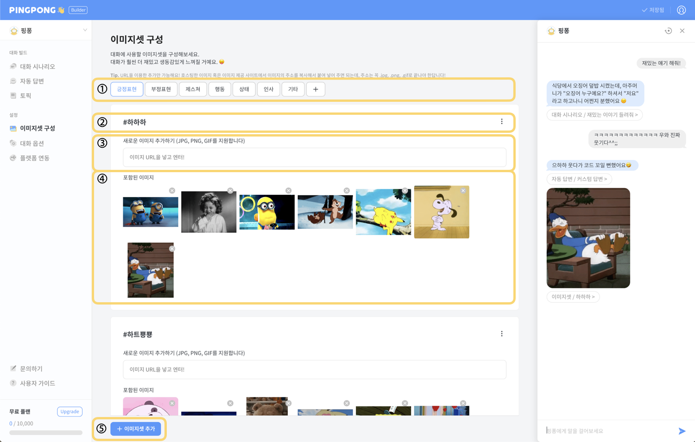Remove the Snoopy laughing image

(463, 191)
